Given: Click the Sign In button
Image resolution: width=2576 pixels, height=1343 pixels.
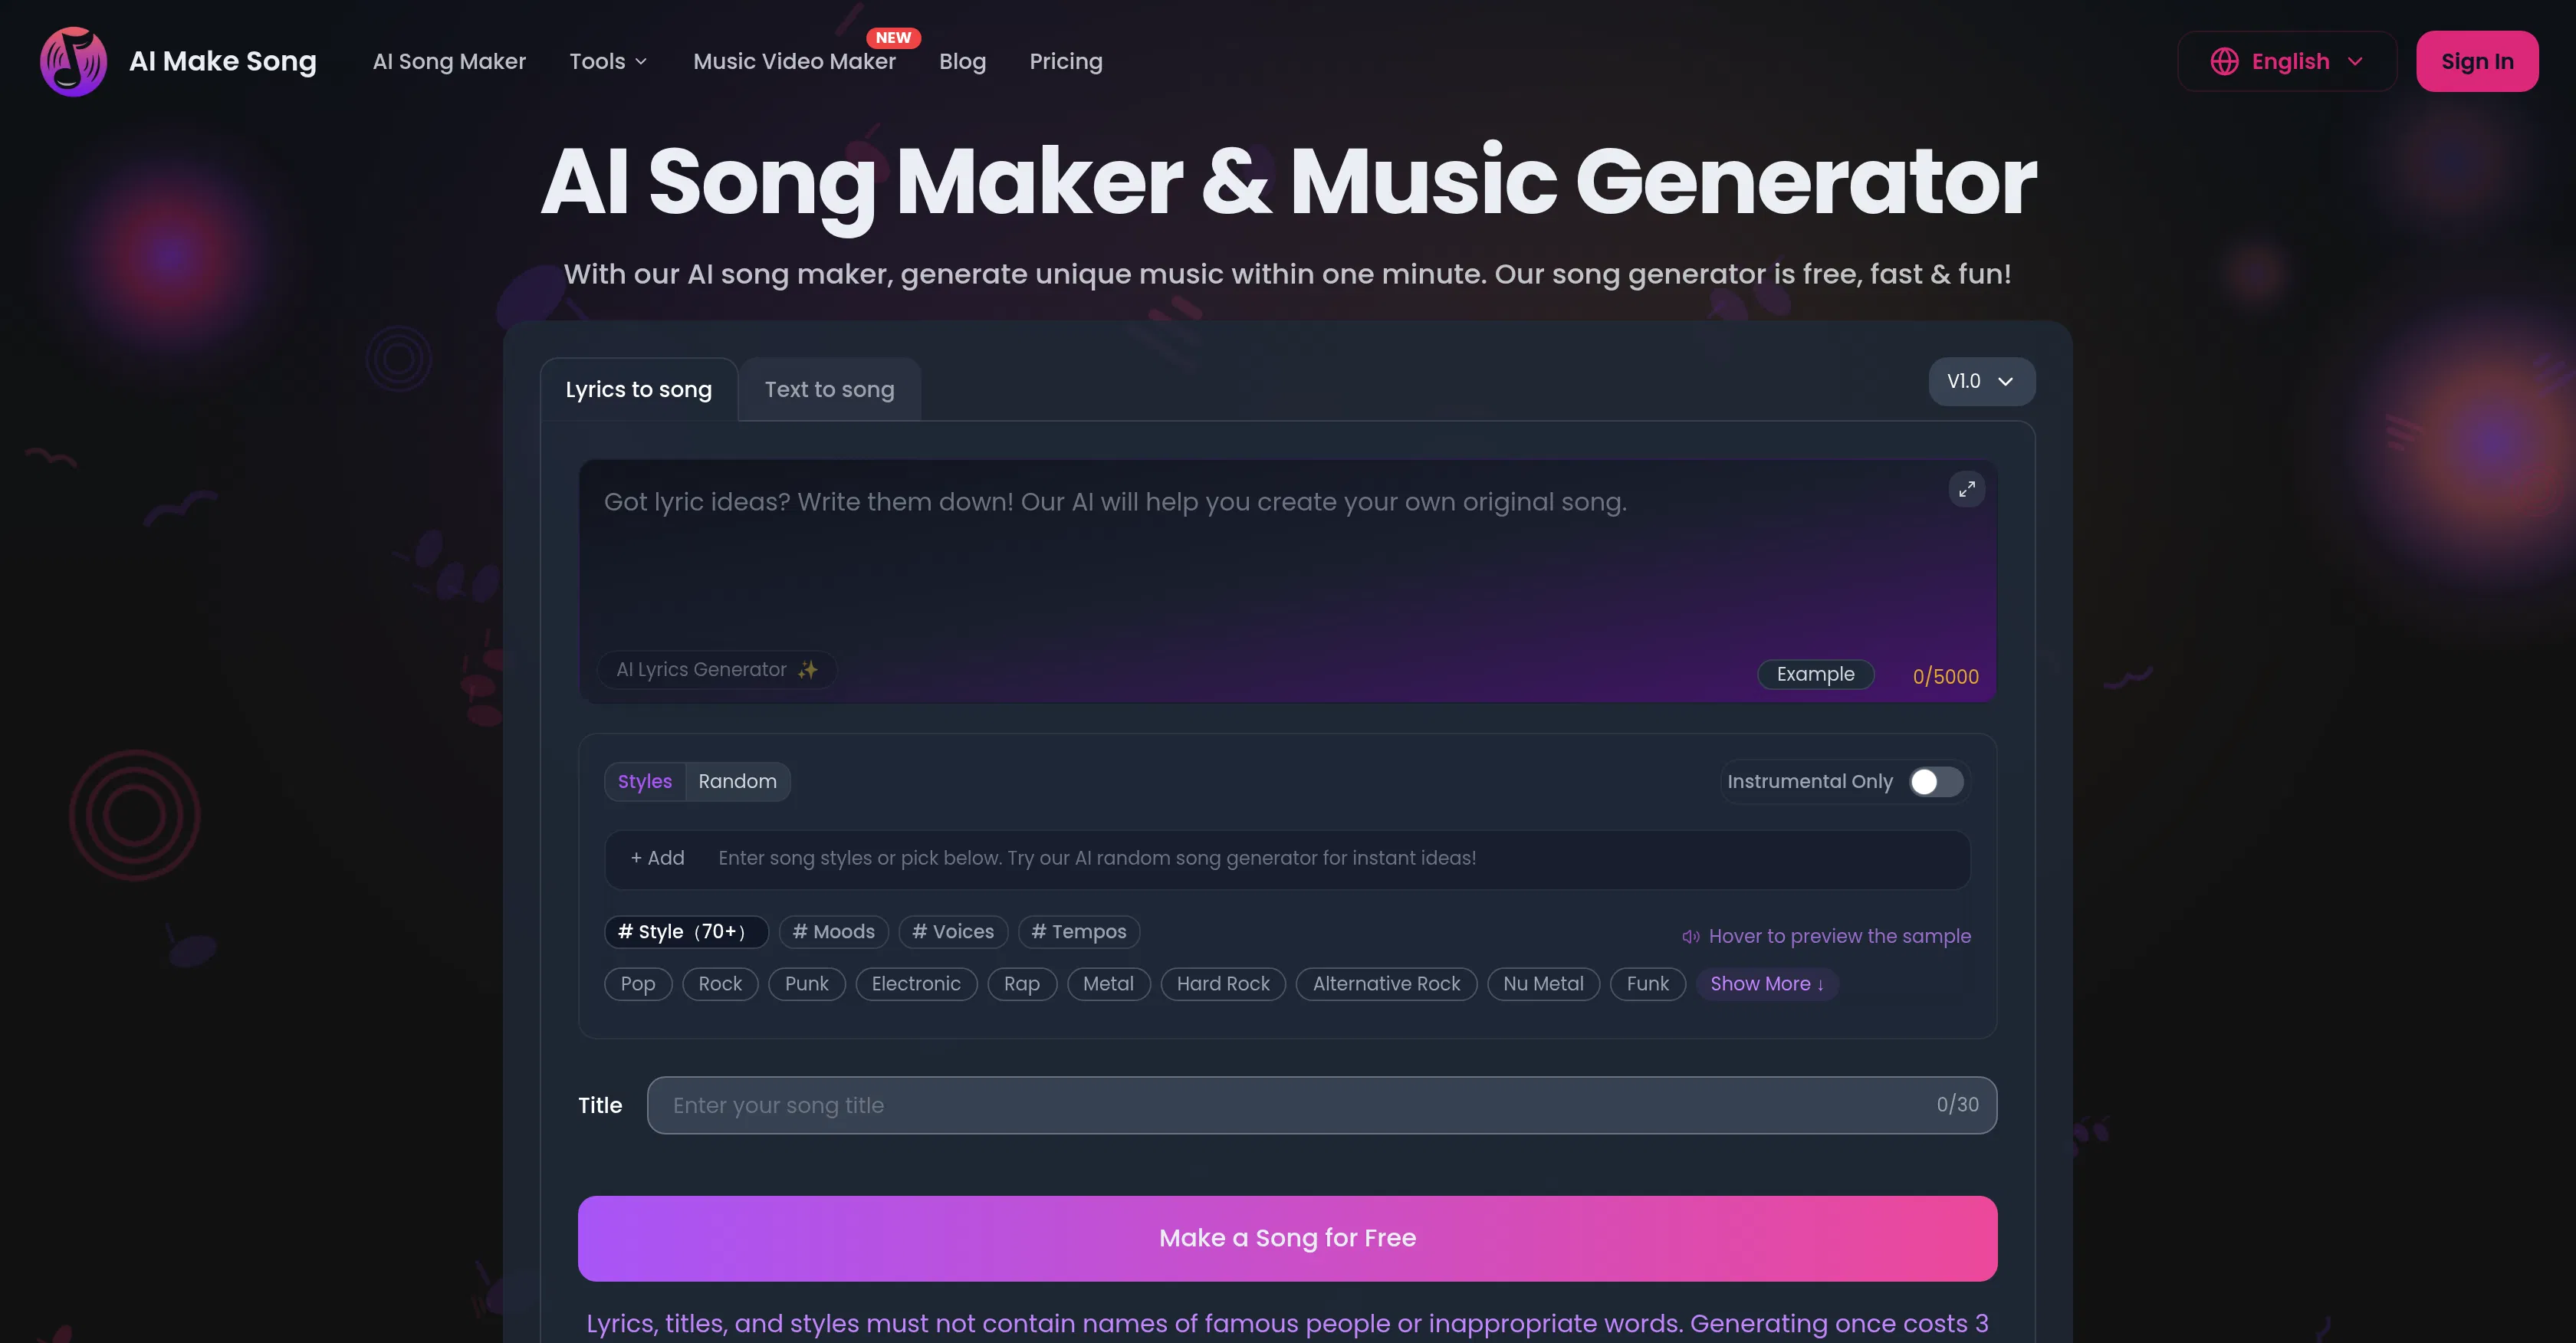Looking at the screenshot, I should coord(2477,61).
